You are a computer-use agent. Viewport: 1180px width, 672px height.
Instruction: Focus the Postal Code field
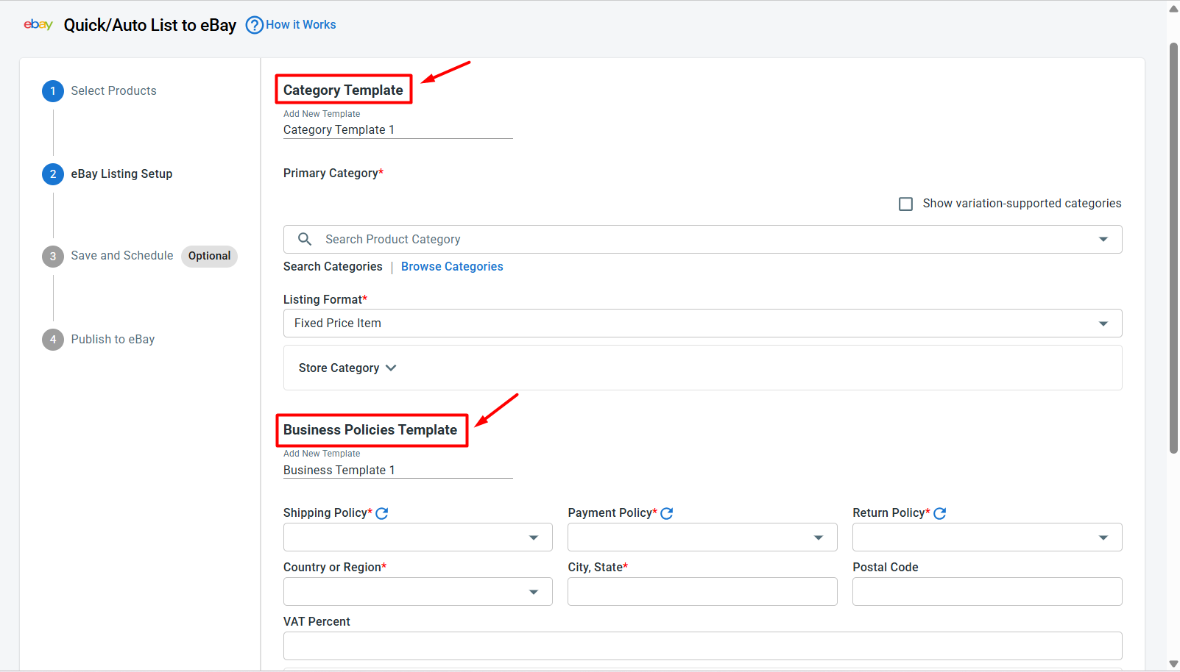(x=987, y=592)
